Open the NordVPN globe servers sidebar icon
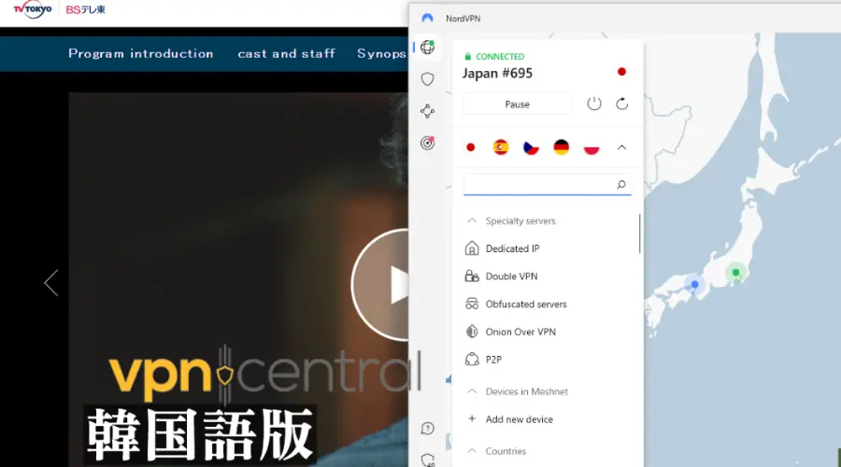The height and width of the screenshot is (467, 841). tap(427, 48)
